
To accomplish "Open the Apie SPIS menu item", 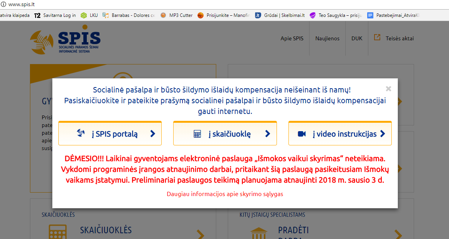I will coord(292,38).
